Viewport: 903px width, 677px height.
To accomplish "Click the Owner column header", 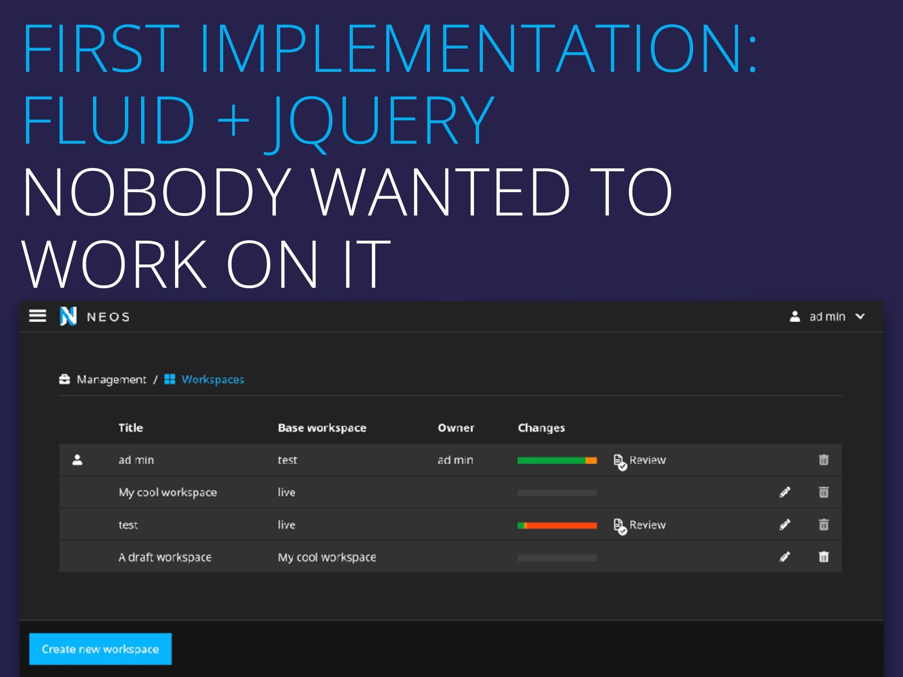I will 456,428.
